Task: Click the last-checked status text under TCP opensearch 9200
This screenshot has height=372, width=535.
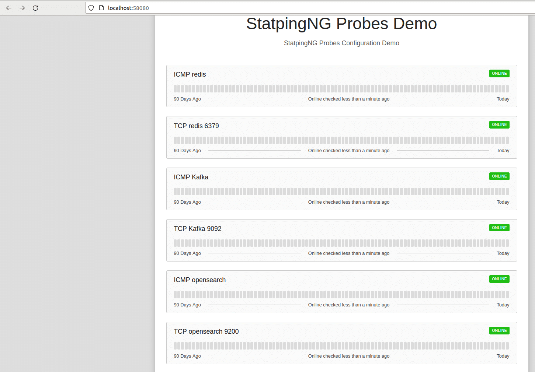Action: pyautogui.click(x=349, y=356)
